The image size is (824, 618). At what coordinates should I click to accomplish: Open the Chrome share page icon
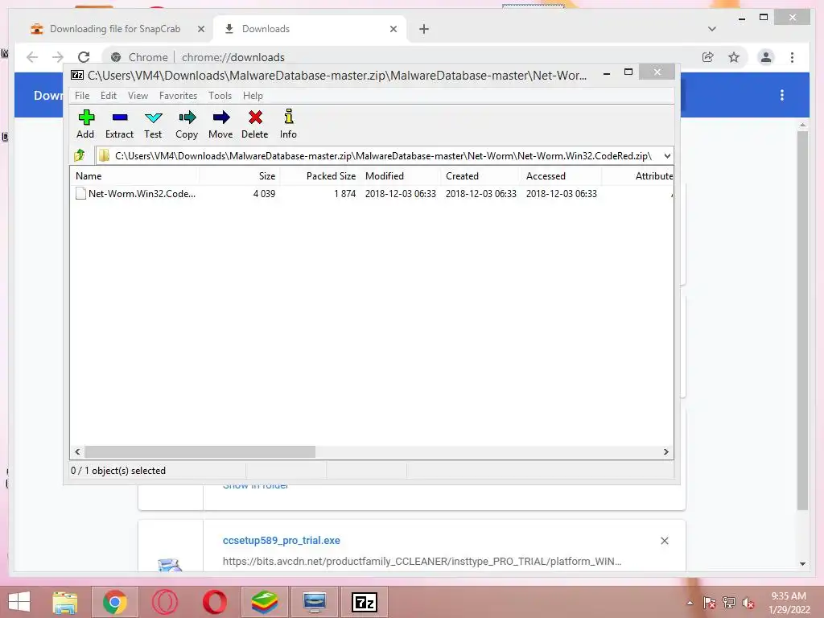[x=708, y=57]
